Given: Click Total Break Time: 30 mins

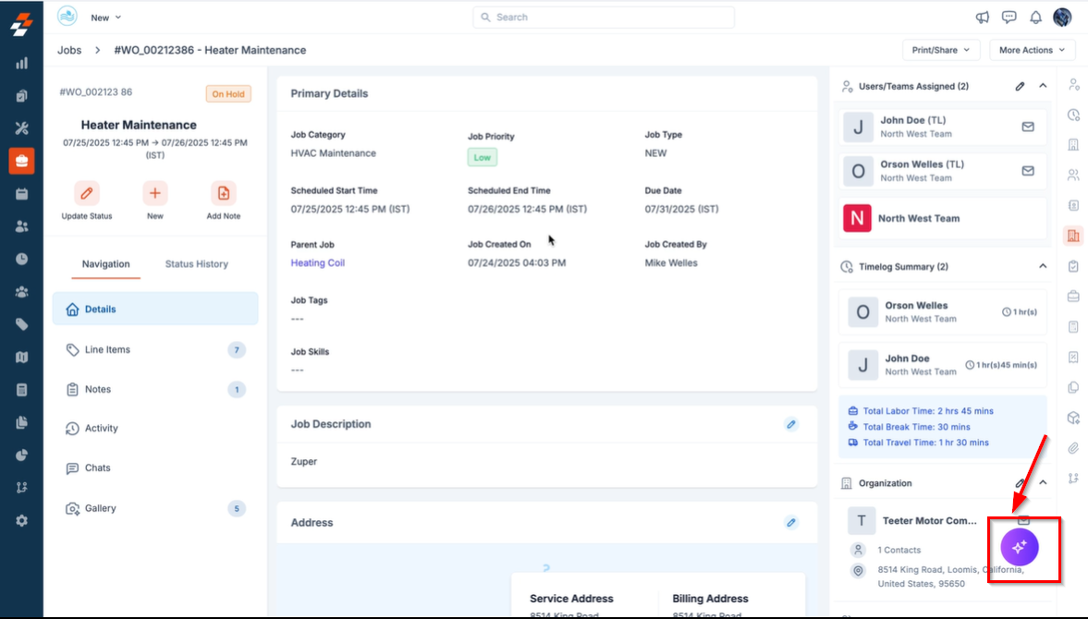Looking at the screenshot, I should 917,427.
